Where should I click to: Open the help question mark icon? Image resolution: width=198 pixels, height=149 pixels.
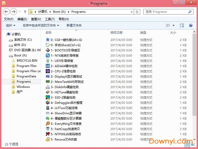pyautogui.click(x=191, y=25)
